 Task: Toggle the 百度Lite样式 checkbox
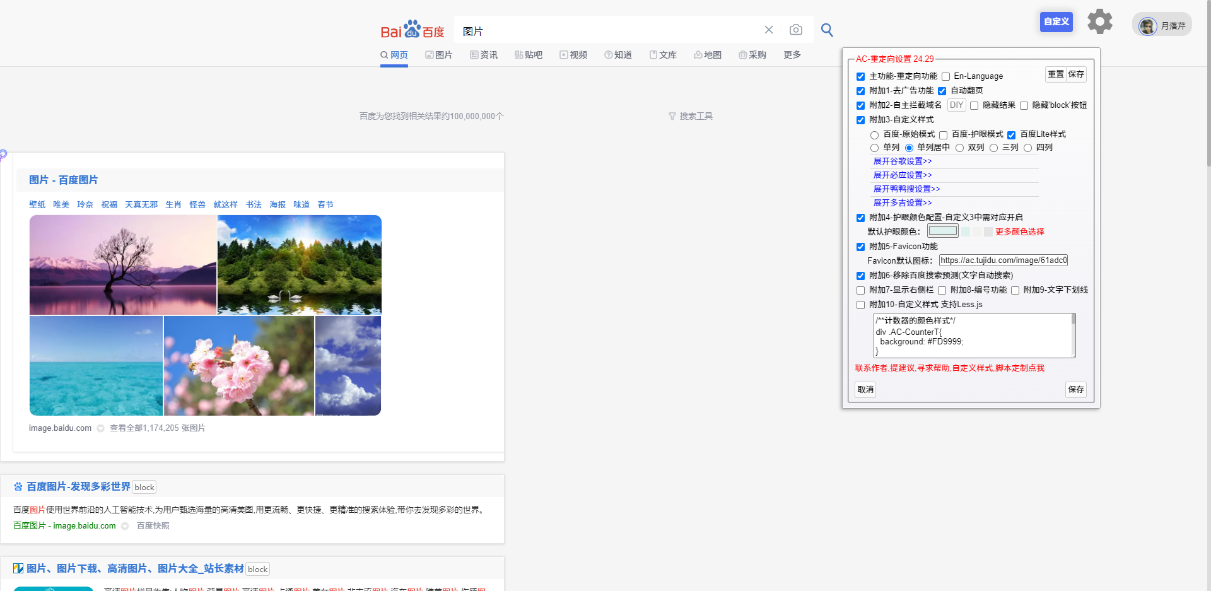click(x=1011, y=135)
